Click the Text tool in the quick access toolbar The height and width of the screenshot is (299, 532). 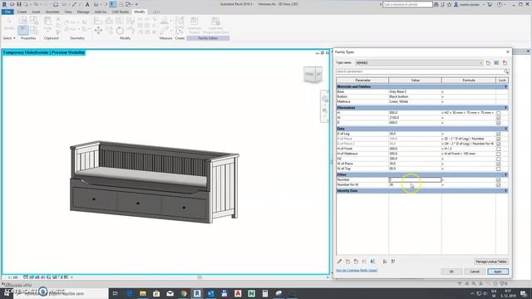(x=87, y=4)
